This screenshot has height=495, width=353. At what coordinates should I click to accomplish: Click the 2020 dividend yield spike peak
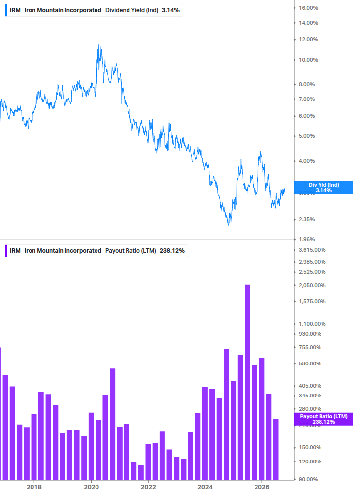98,46
